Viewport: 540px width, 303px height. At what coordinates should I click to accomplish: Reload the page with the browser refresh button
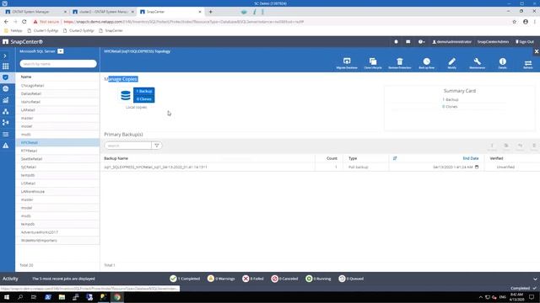point(24,22)
